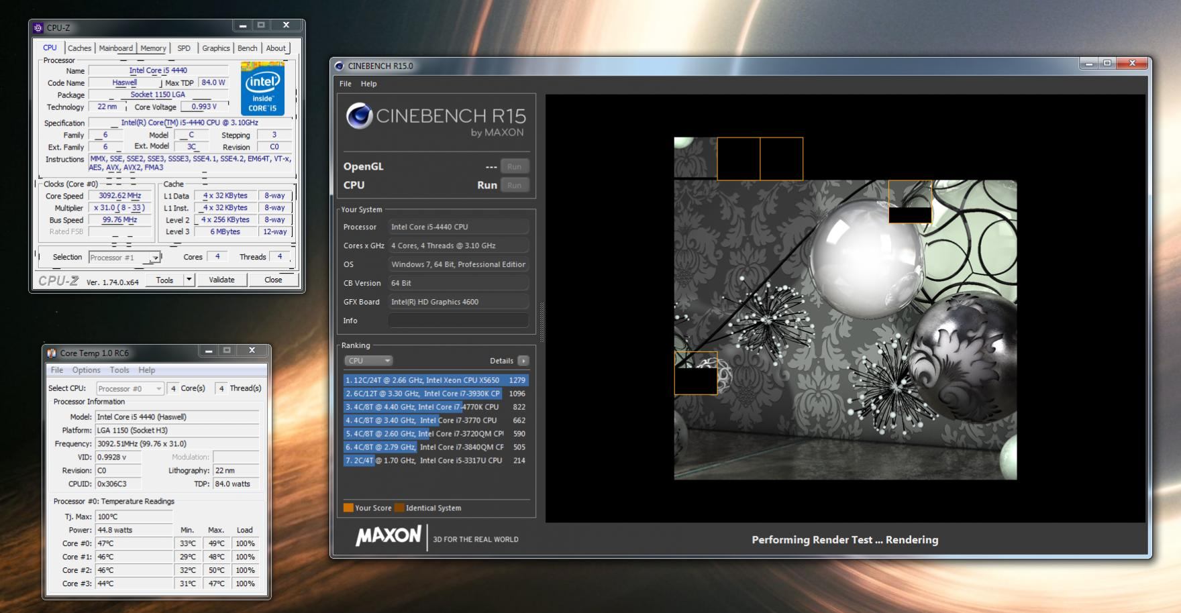This screenshot has height=613, width=1181.
Task: Open the ranking Details arrow button
Action: click(523, 361)
